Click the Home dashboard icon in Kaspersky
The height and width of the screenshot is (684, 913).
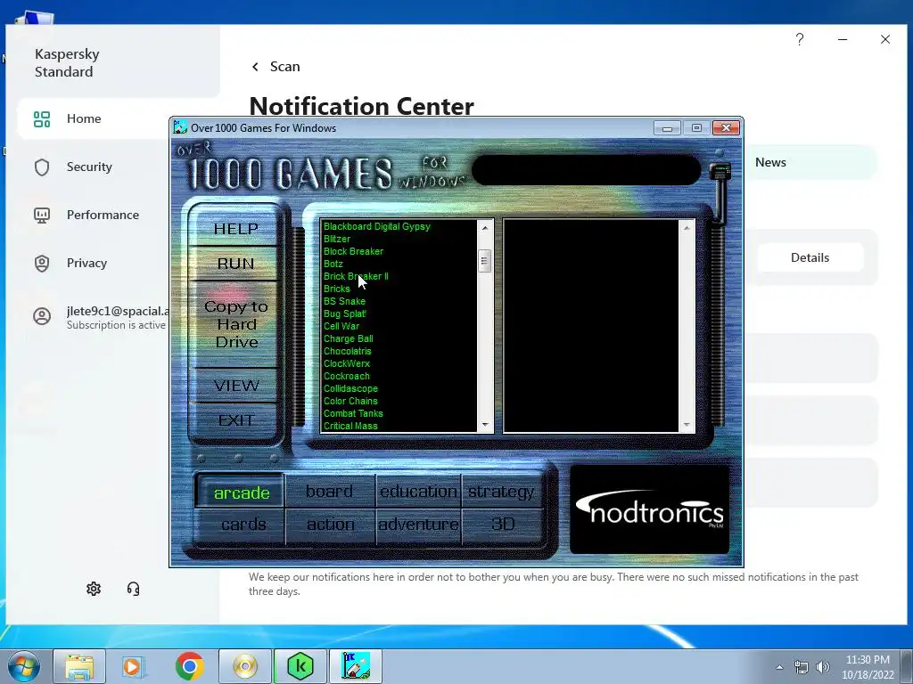[x=42, y=119]
